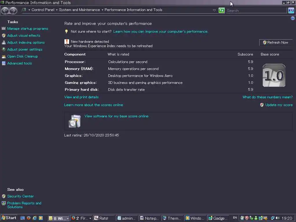The width and height of the screenshot is (296, 222).
Task: Open Manage startup programs link
Action: coord(27,29)
